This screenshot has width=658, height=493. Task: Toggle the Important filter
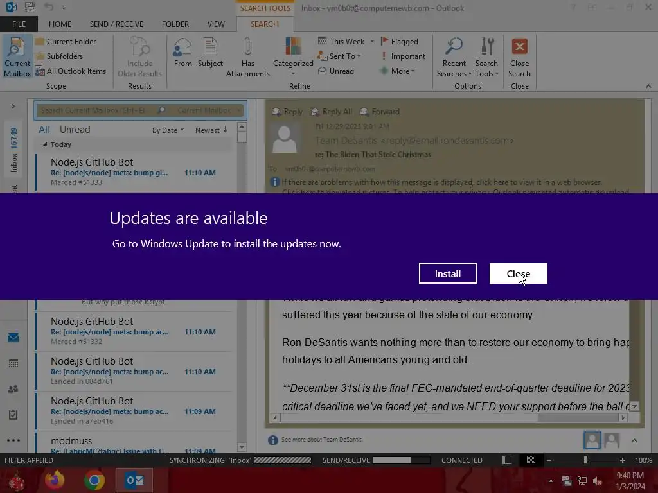tap(403, 56)
